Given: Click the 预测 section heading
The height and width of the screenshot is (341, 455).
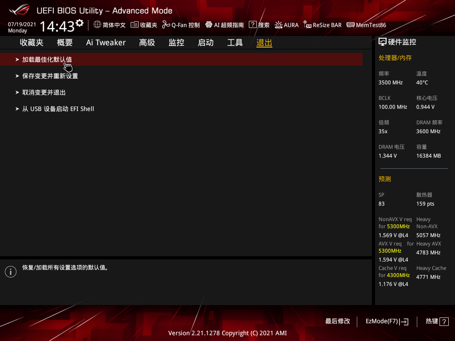Looking at the screenshot, I should point(385,179).
